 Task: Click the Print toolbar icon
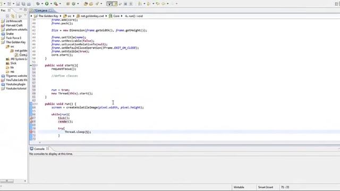point(29,4)
